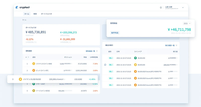
Task: Click the Bitcoin BTC coin icon
Action: 34,70
